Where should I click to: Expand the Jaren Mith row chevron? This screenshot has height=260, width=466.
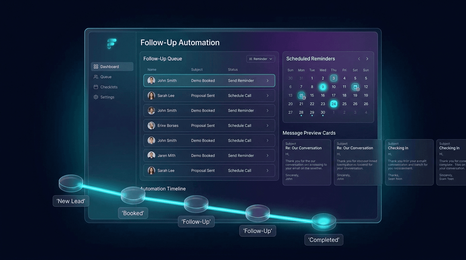click(x=268, y=155)
